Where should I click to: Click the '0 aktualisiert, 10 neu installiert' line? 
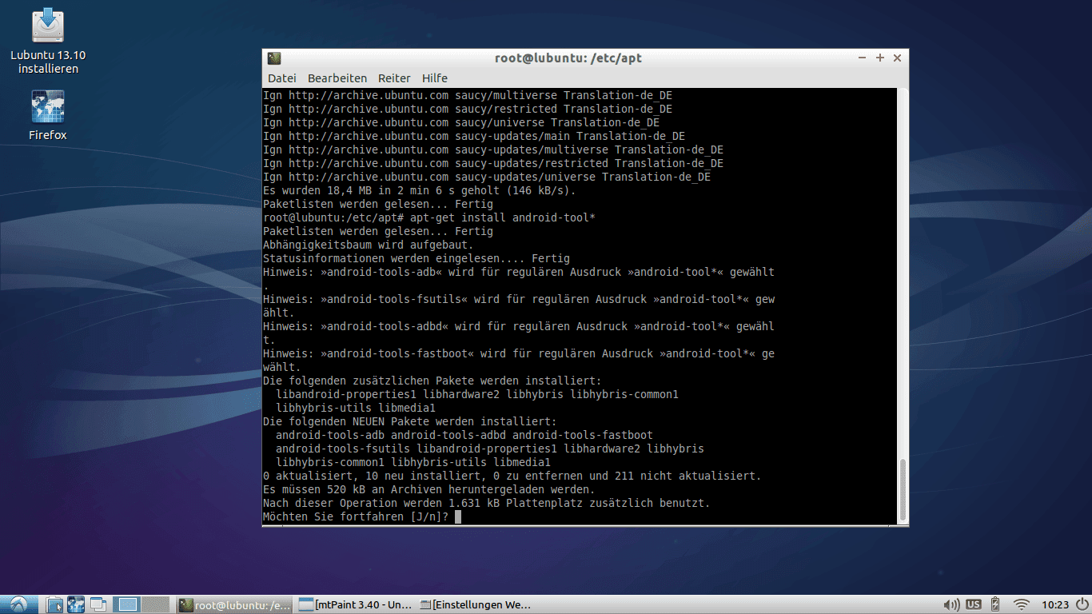(x=512, y=476)
